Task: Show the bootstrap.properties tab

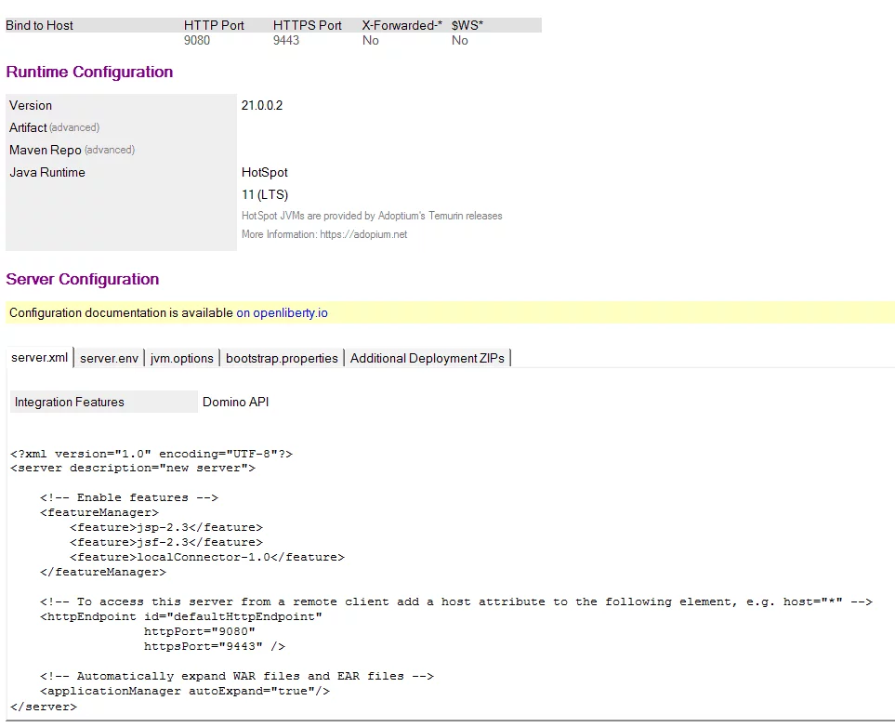Action: click(282, 358)
